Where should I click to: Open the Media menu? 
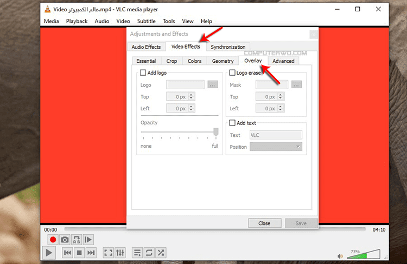[52, 21]
